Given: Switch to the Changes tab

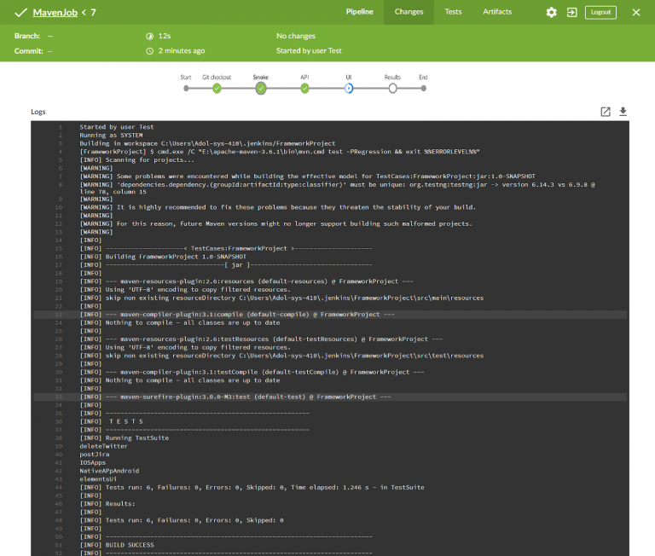Looking at the screenshot, I should [x=409, y=12].
